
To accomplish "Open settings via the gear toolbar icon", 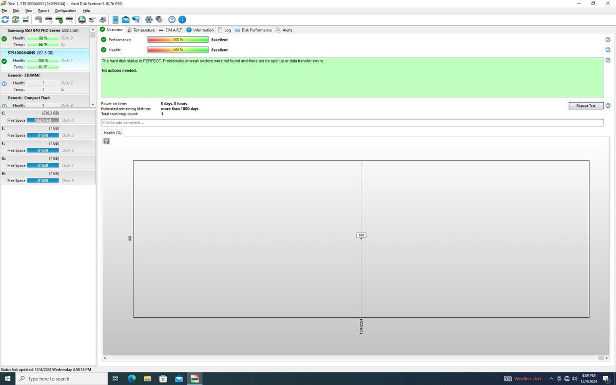I will pyautogui.click(x=149, y=20).
